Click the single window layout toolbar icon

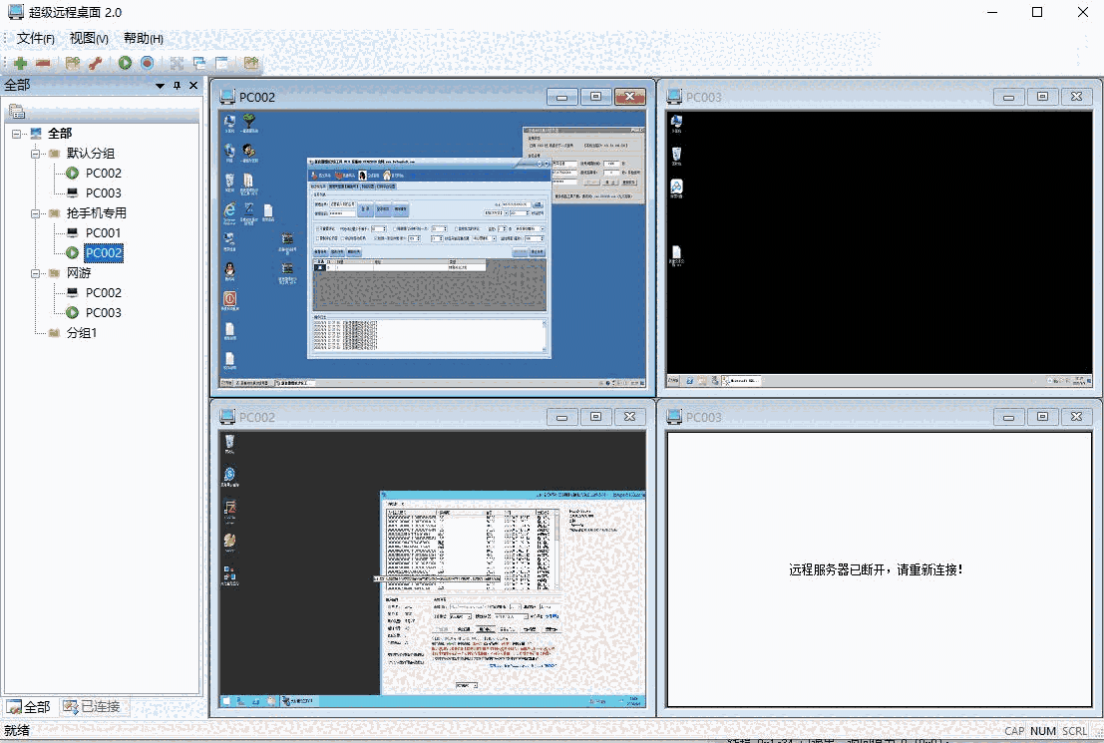tap(221, 64)
